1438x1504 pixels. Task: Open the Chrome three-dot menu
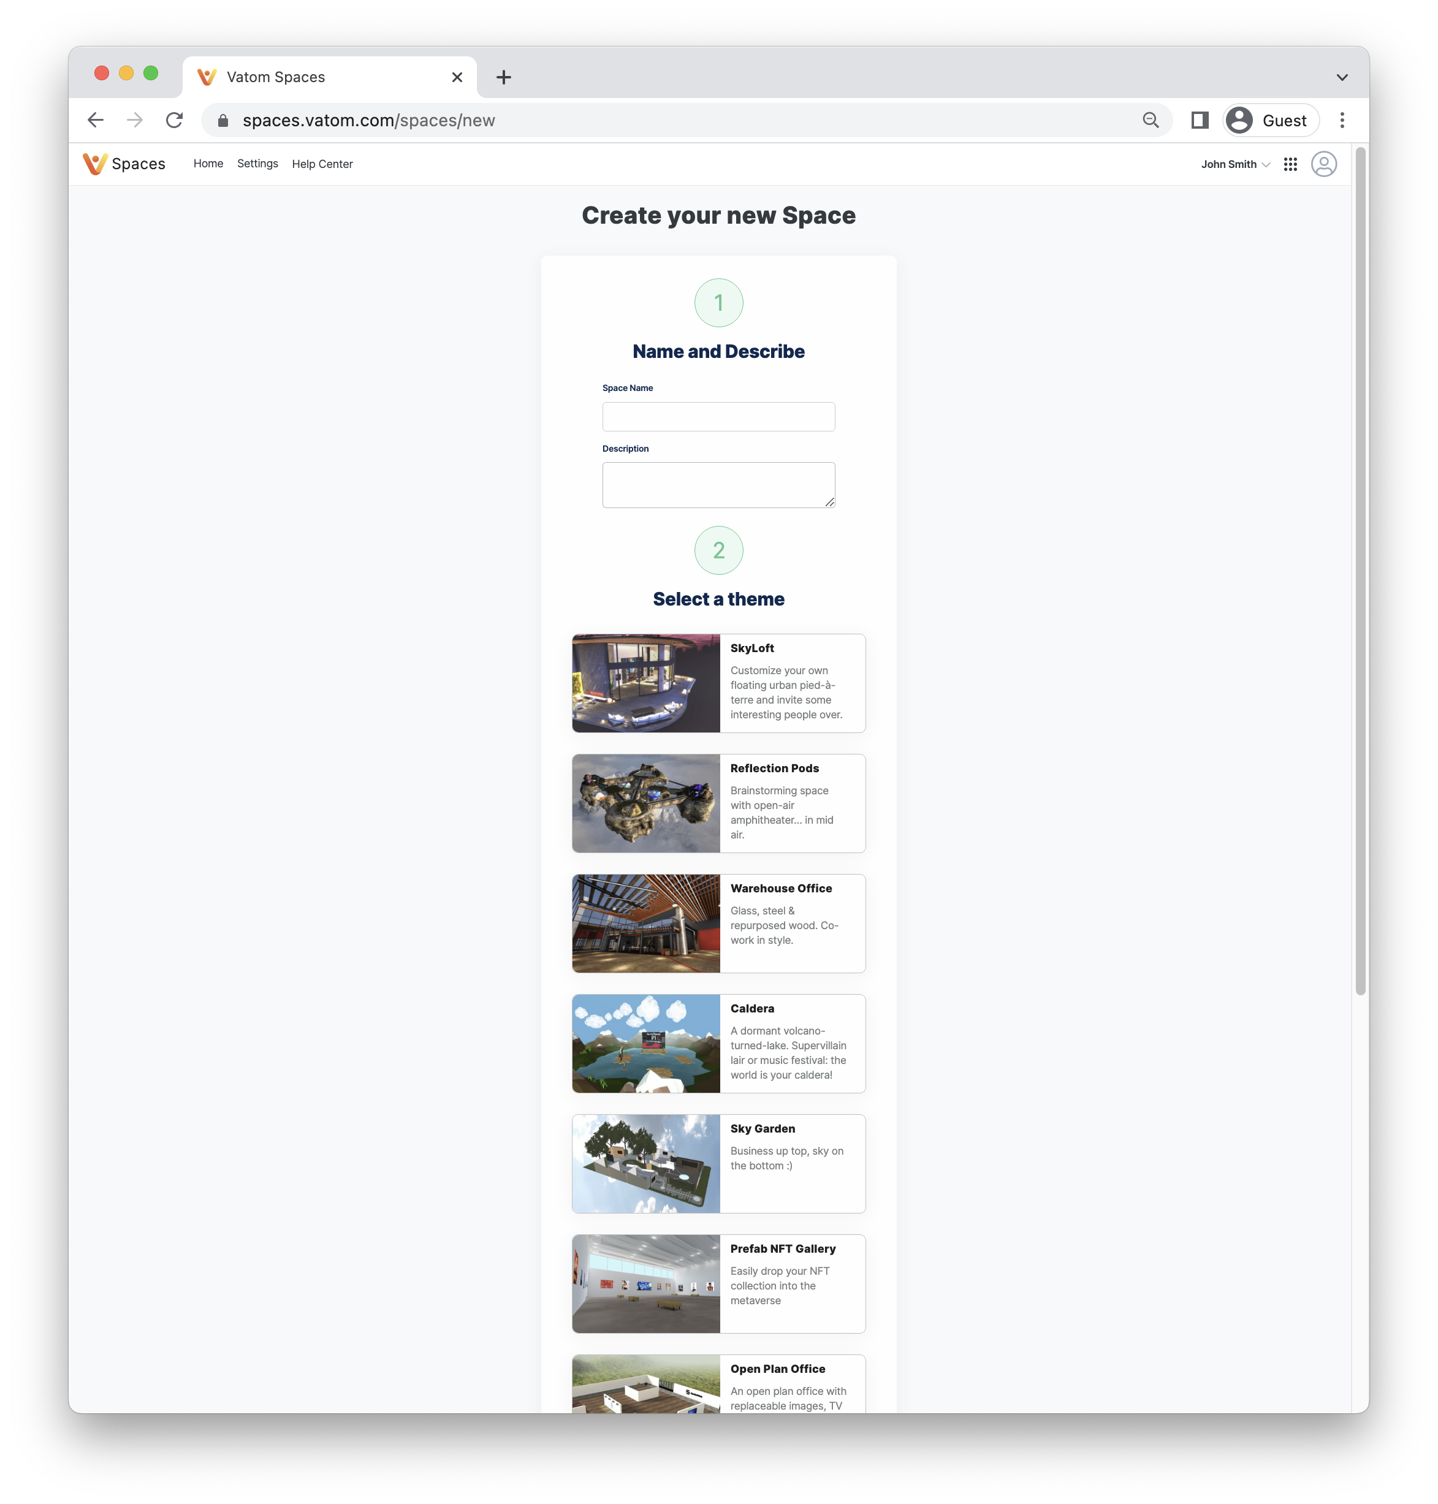pyautogui.click(x=1342, y=120)
